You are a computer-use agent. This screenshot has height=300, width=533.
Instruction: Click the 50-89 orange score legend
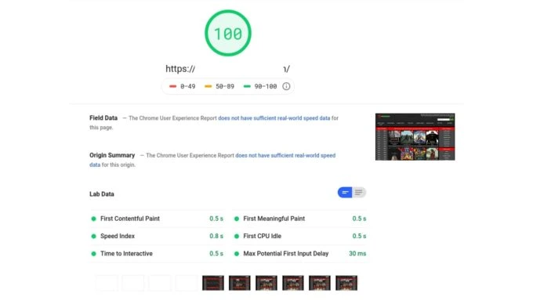coord(219,86)
